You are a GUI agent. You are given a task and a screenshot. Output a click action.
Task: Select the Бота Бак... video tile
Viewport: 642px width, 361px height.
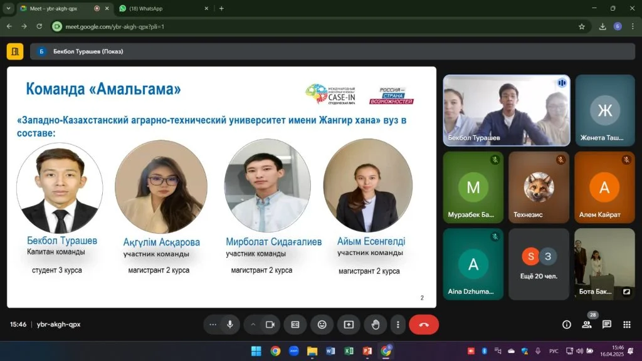pyautogui.click(x=605, y=264)
